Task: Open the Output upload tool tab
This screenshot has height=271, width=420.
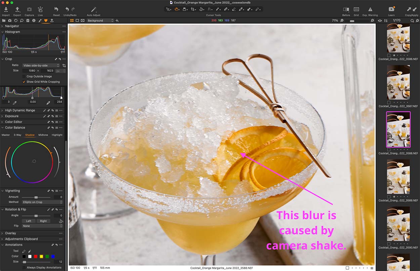Action: point(52,20)
